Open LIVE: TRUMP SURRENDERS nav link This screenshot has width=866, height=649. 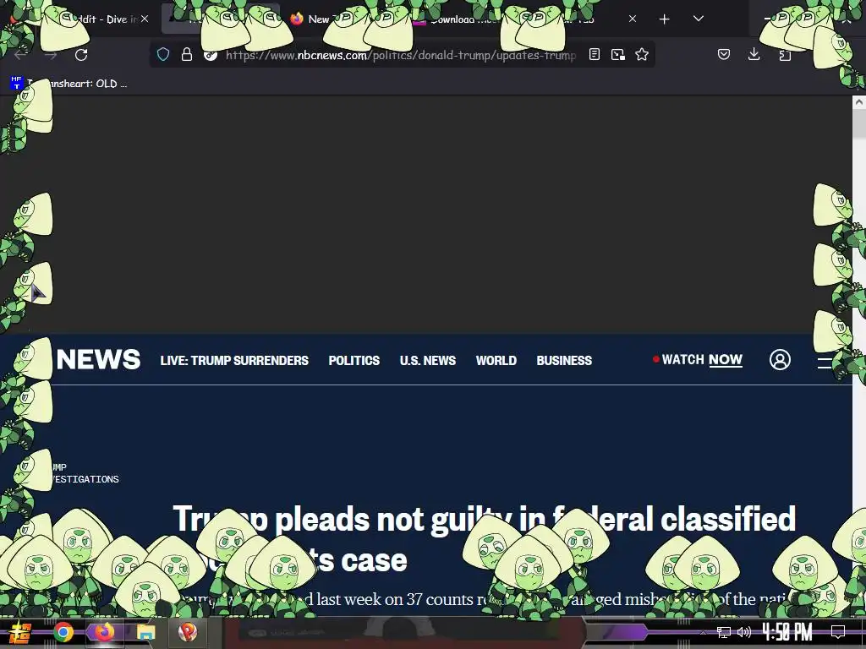pos(234,360)
